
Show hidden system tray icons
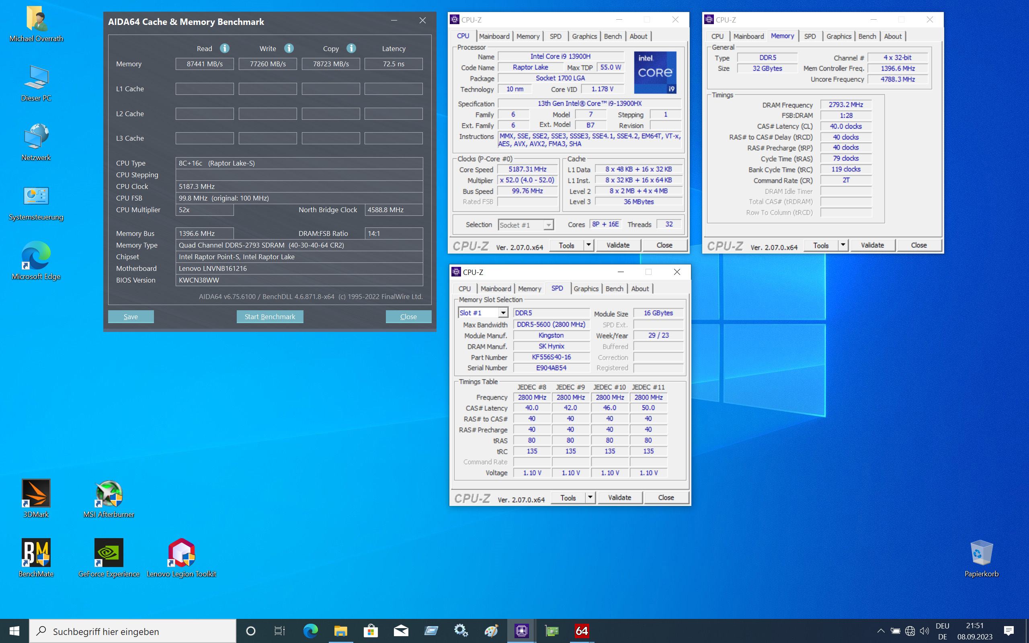click(881, 631)
